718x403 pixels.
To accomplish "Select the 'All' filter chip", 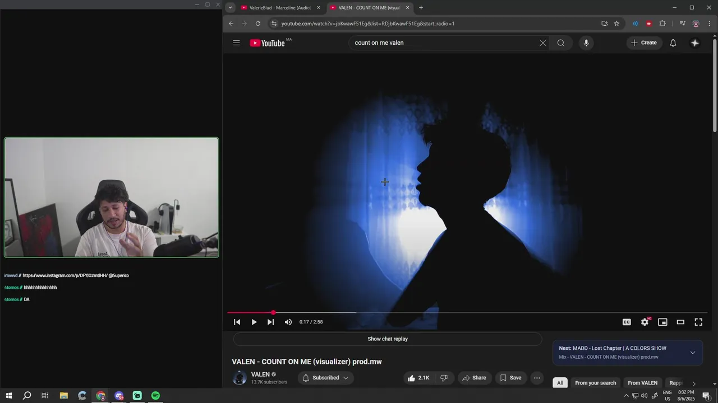I will pyautogui.click(x=560, y=383).
